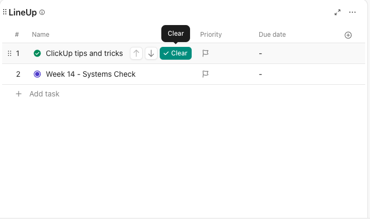Toggle completed status of ClickUp tips task
The height and width of the screenshot is (219, 370).
tap(37, 53)
